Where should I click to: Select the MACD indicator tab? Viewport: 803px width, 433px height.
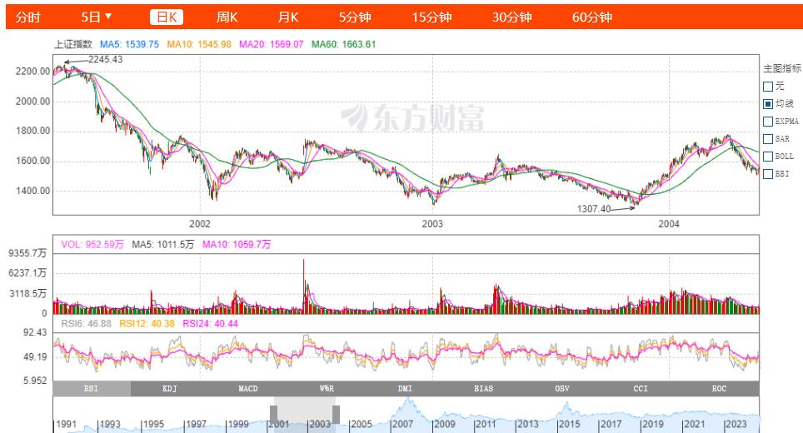click(x=248, y=389)
